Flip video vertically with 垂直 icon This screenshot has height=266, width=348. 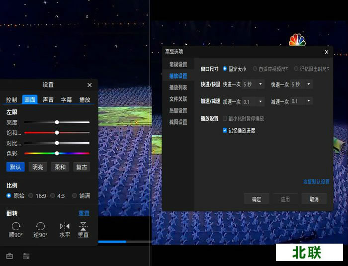[83, 226]
